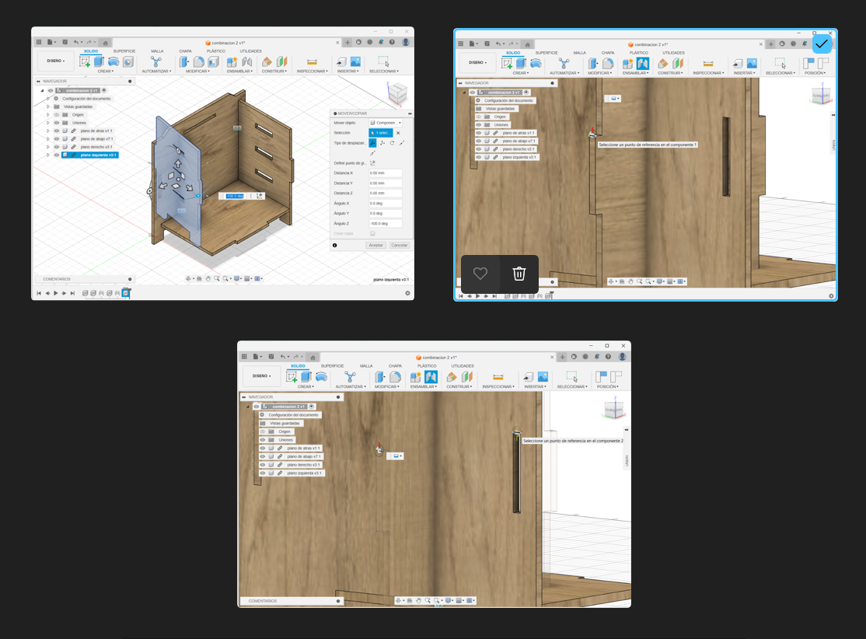Click data panel grid icon in 'componente 1' window
Image resolution: width=866 pixels, height=639 pixels.
click(461, 44)
